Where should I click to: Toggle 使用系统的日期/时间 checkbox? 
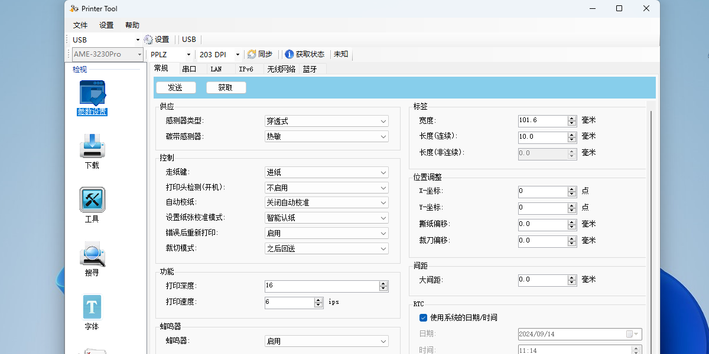[x=423, y=317]
